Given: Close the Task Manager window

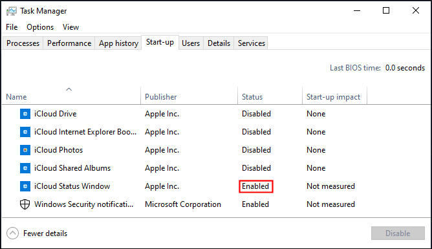Looking at the screenshot, I should pos(416,11).
